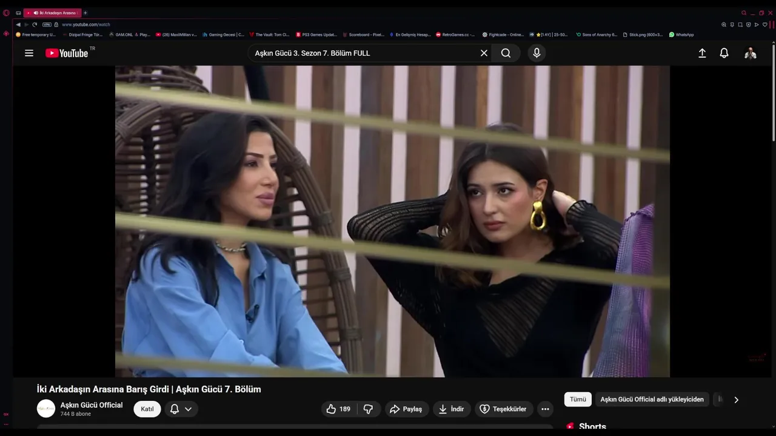Clear the search box with X
The image size is (776, 436).
coord(484,53)
